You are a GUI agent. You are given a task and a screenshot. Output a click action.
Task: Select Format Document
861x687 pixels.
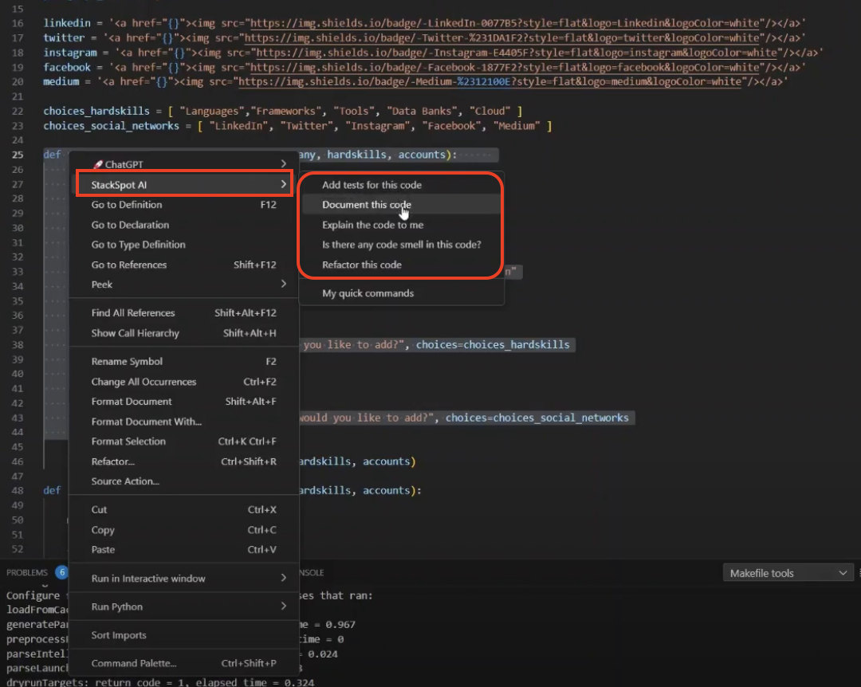point(132,401)
